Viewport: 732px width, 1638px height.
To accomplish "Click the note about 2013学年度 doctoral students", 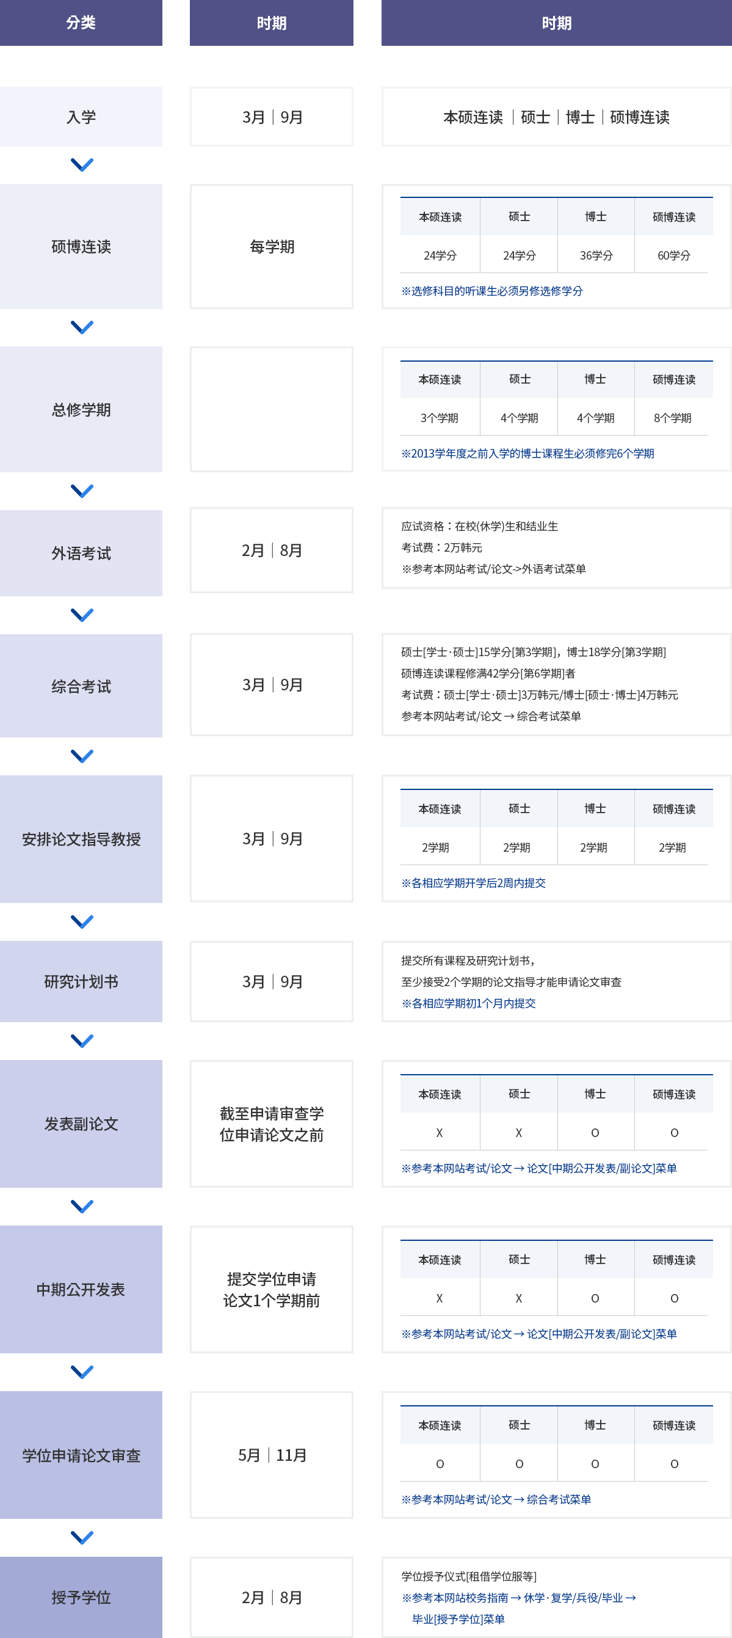I will coord(527,453).
